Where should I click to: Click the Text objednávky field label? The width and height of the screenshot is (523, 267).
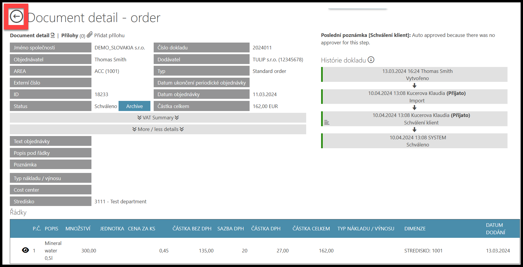[x=51, y=141]
